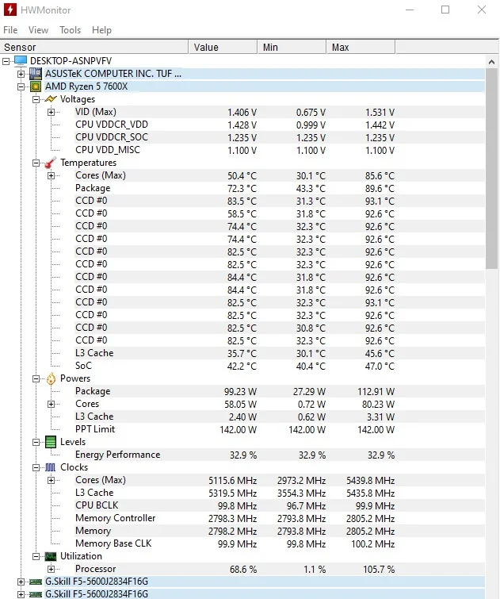Click the Value column header
The image size is (500, 599).
(223, 47)
